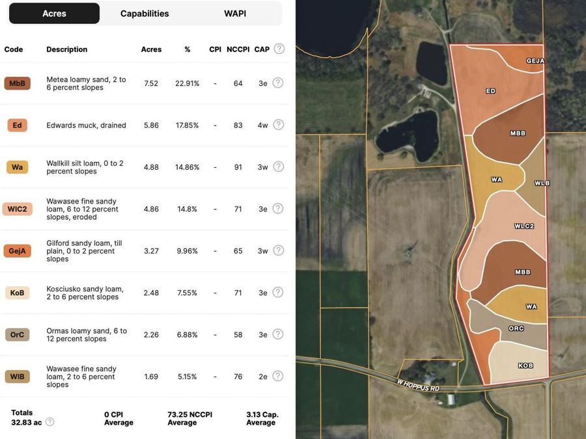Viewport: 586px width, 439px height.
Task: Click help icon for GejA Gilford row
Action: [279, 250]
